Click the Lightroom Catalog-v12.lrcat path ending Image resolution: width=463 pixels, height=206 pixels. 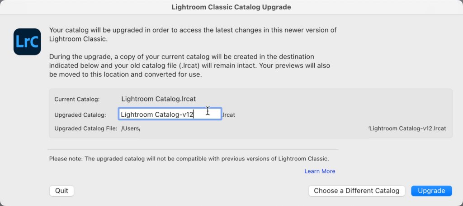tap(408, 128)
